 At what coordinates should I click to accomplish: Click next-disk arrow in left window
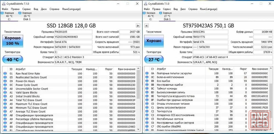click(138, 26)
